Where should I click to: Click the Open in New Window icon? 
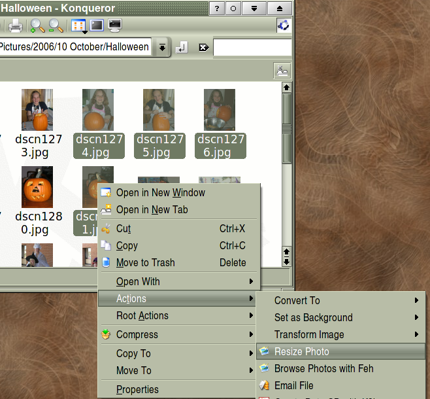tap(106, 193)
